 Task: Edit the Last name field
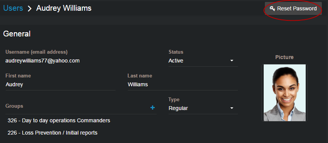(183, 84)
